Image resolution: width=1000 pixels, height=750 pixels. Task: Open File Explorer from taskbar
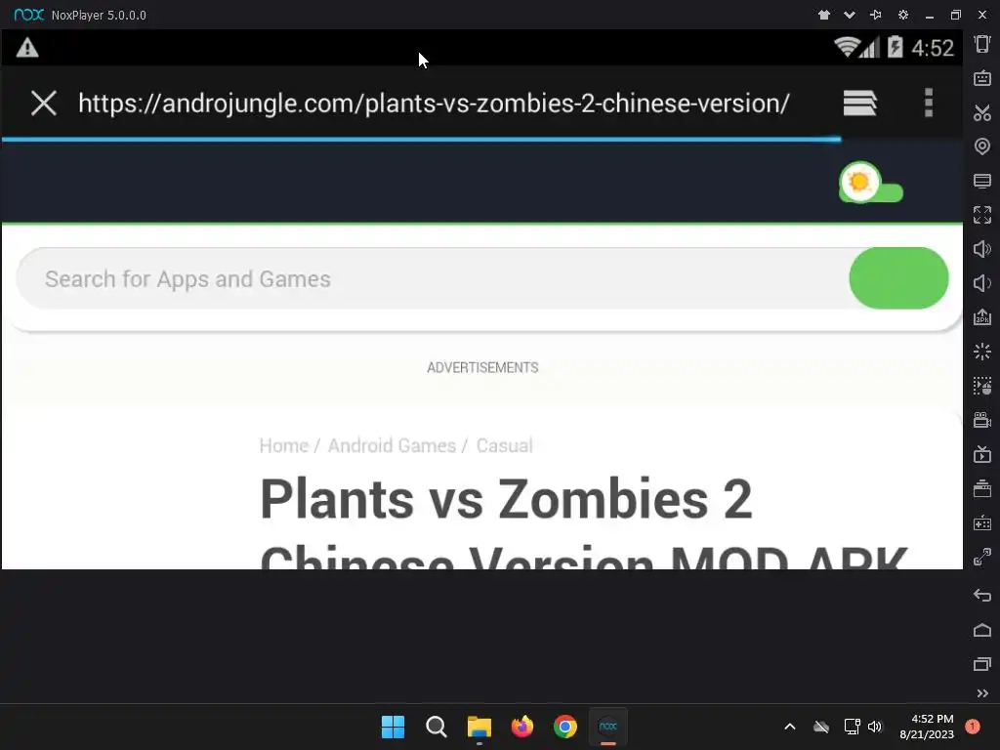479,727
